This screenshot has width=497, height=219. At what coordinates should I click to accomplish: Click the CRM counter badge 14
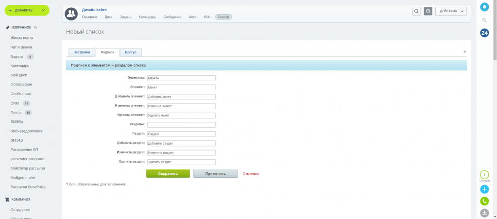(x=27, y=103)
